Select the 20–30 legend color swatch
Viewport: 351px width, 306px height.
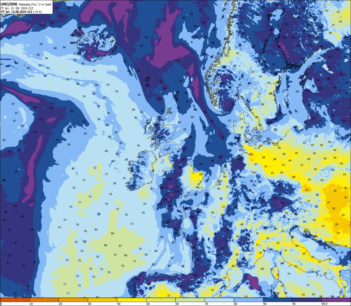coord(73,300)
